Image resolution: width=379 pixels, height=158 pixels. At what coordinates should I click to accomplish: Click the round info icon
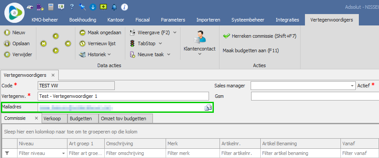pyautogui.click(x=124, y=7)
